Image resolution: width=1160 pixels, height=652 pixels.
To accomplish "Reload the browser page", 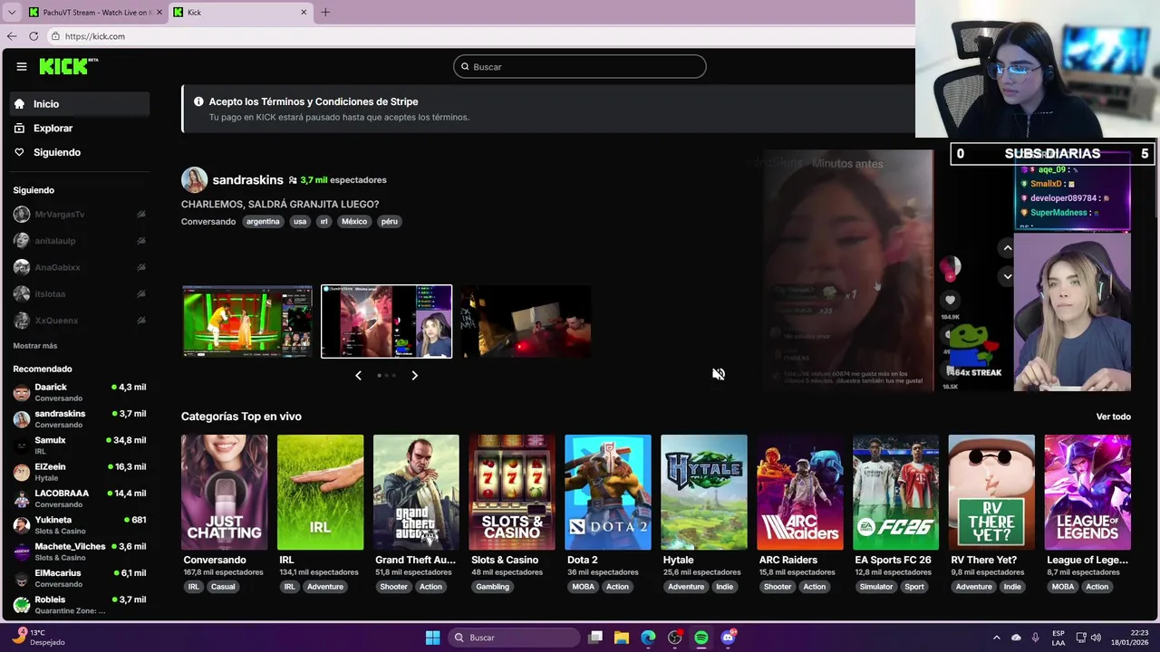I will click(x=34, y=36).
